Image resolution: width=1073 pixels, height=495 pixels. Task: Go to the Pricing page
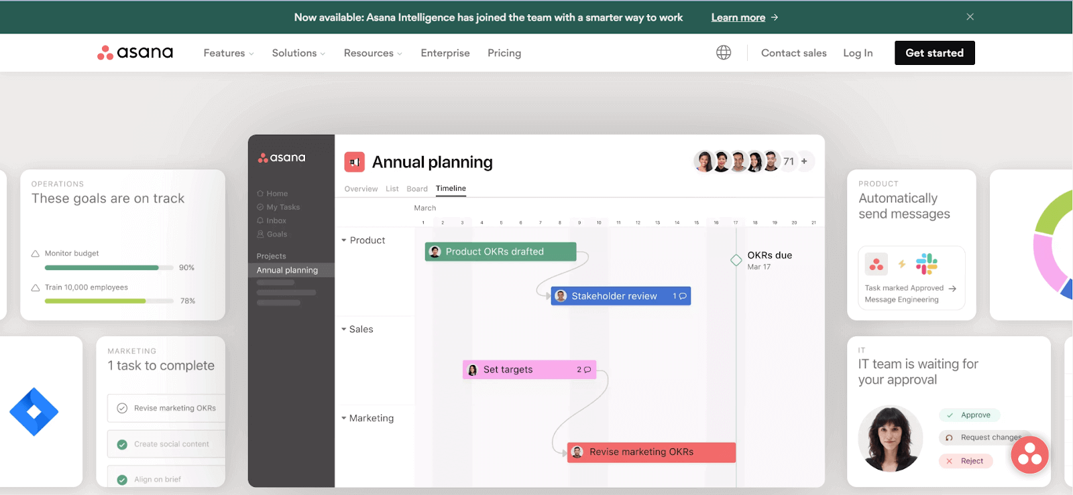point(504,53)
